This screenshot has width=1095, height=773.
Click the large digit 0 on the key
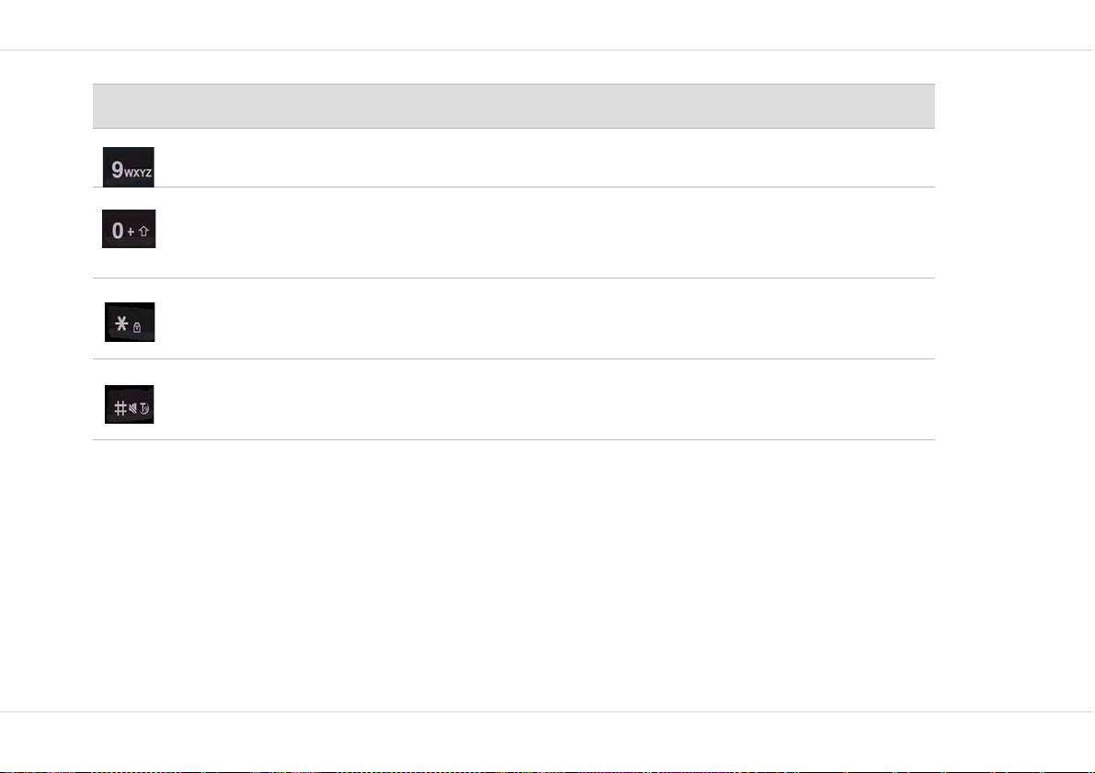[118, 231]
